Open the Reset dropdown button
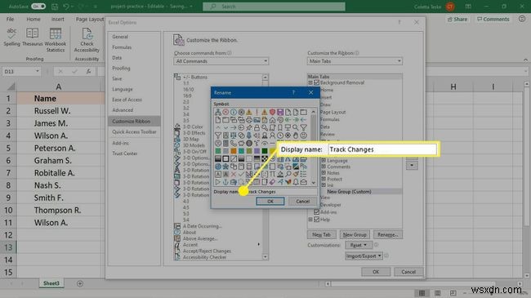The image size is (531, 298). tap(359, 245)
